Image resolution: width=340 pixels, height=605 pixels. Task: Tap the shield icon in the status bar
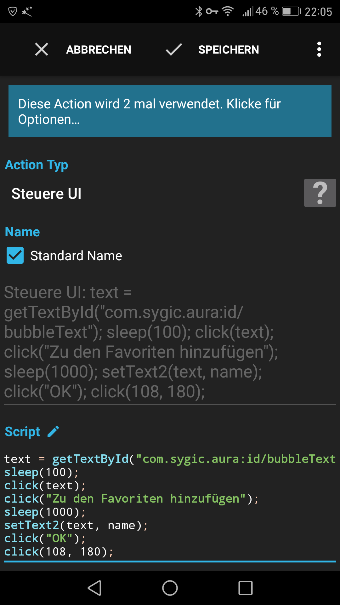[13, 11]
